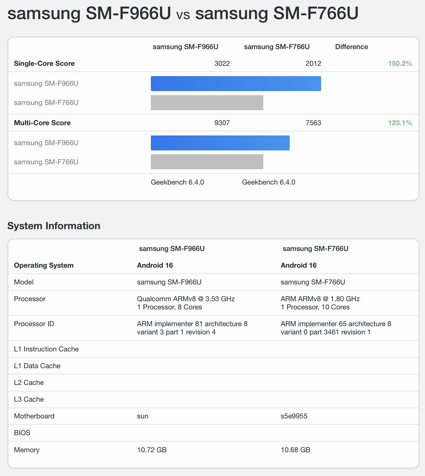Click the first 'Geekbench 6.4.0' version text
Screen dimensions: 425x476
(x=177, y=182)
